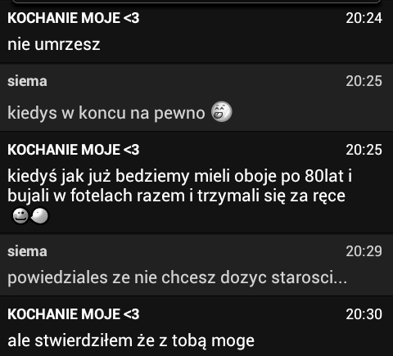Select the message about being 80 years old
This screenshot has width=393, height=356.
click(x=196, y=183)
